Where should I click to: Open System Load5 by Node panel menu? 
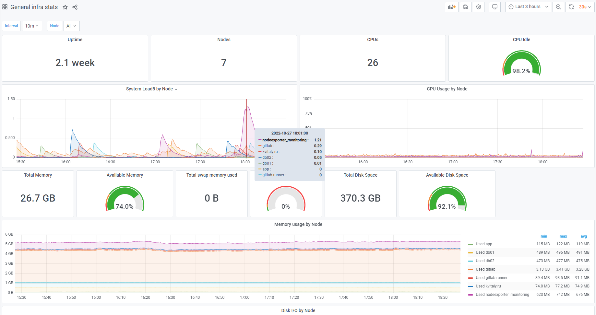click(151, 89)
